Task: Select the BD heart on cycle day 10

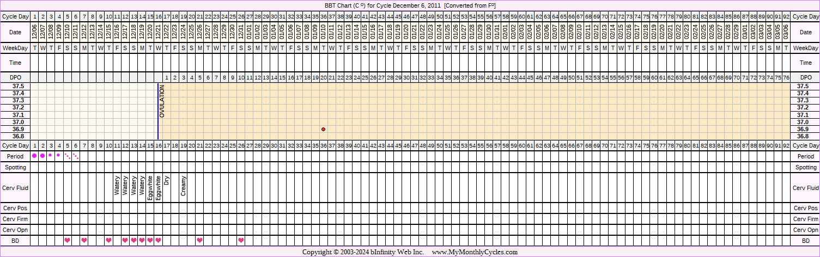Action: pyautogui.click(x=109, y=240)
